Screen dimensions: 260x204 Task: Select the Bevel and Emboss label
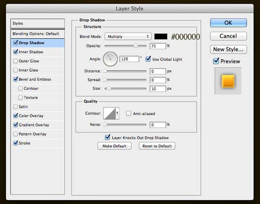coord(35,80)
